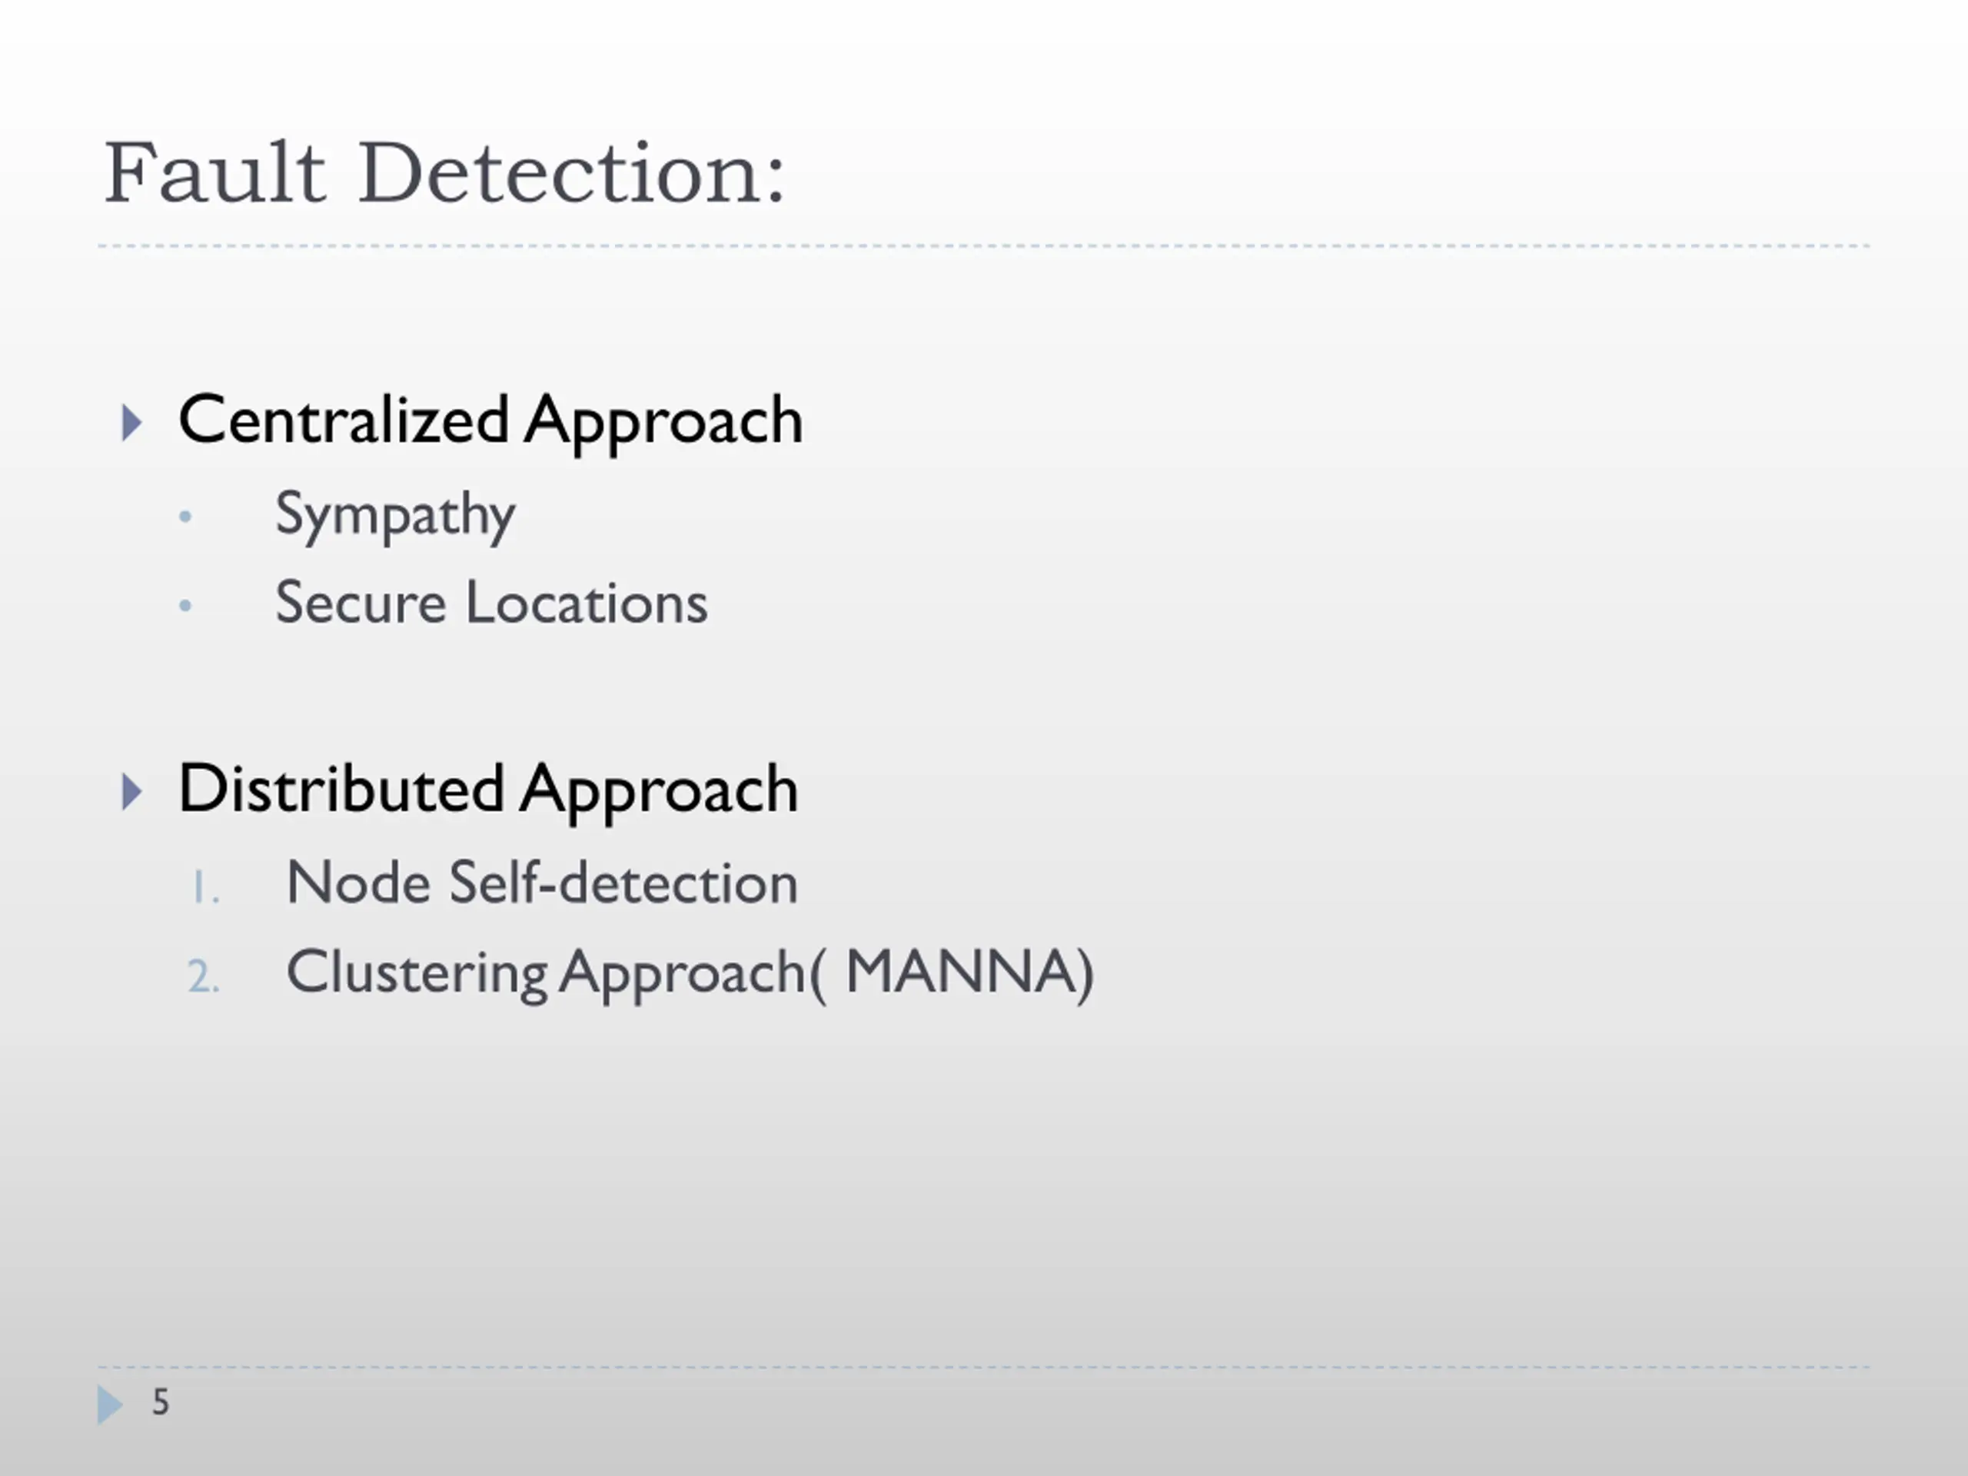Click the Distributed Approach heading text
The height and width of the screenshot is (1476, 1968).
[x=488, y=790]
